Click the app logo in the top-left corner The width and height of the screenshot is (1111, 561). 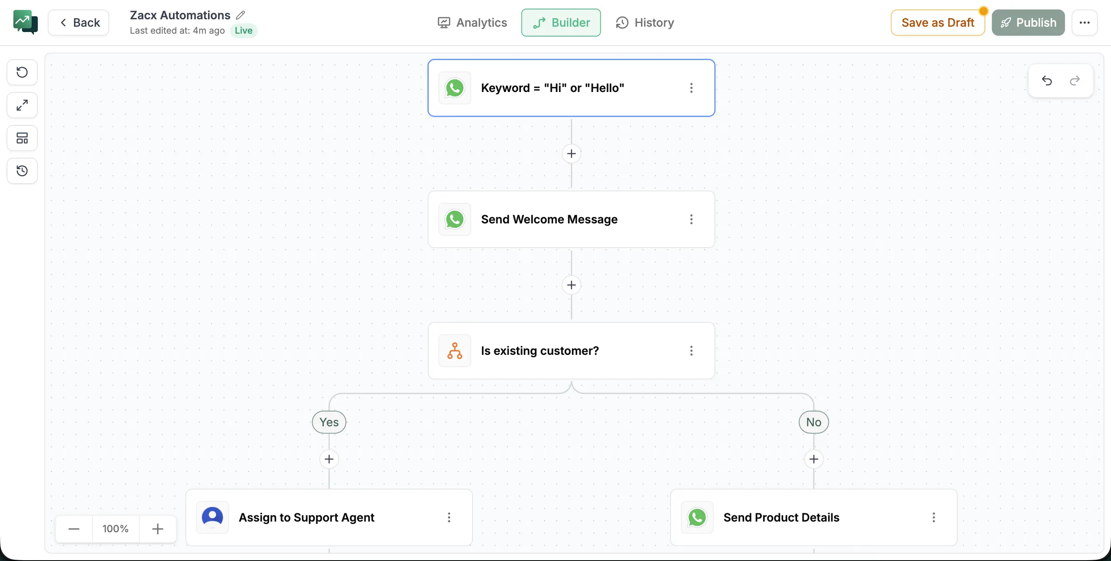(25, 22)
